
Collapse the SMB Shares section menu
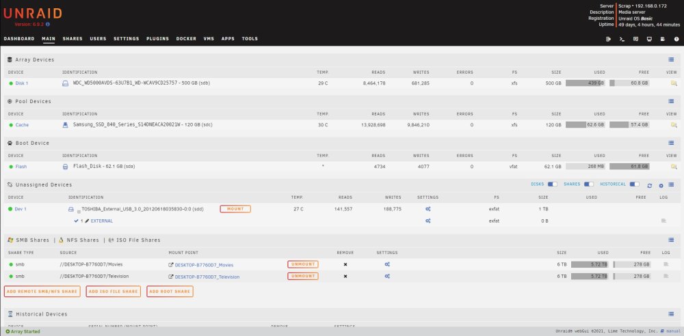click(x=671, y=240)
